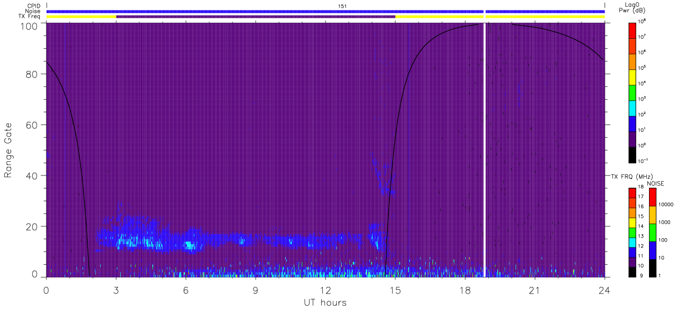Screen dimensions: 680x314
Task: Click the red top segment of NOISE colorbar
Action: [x=653, y=197]
